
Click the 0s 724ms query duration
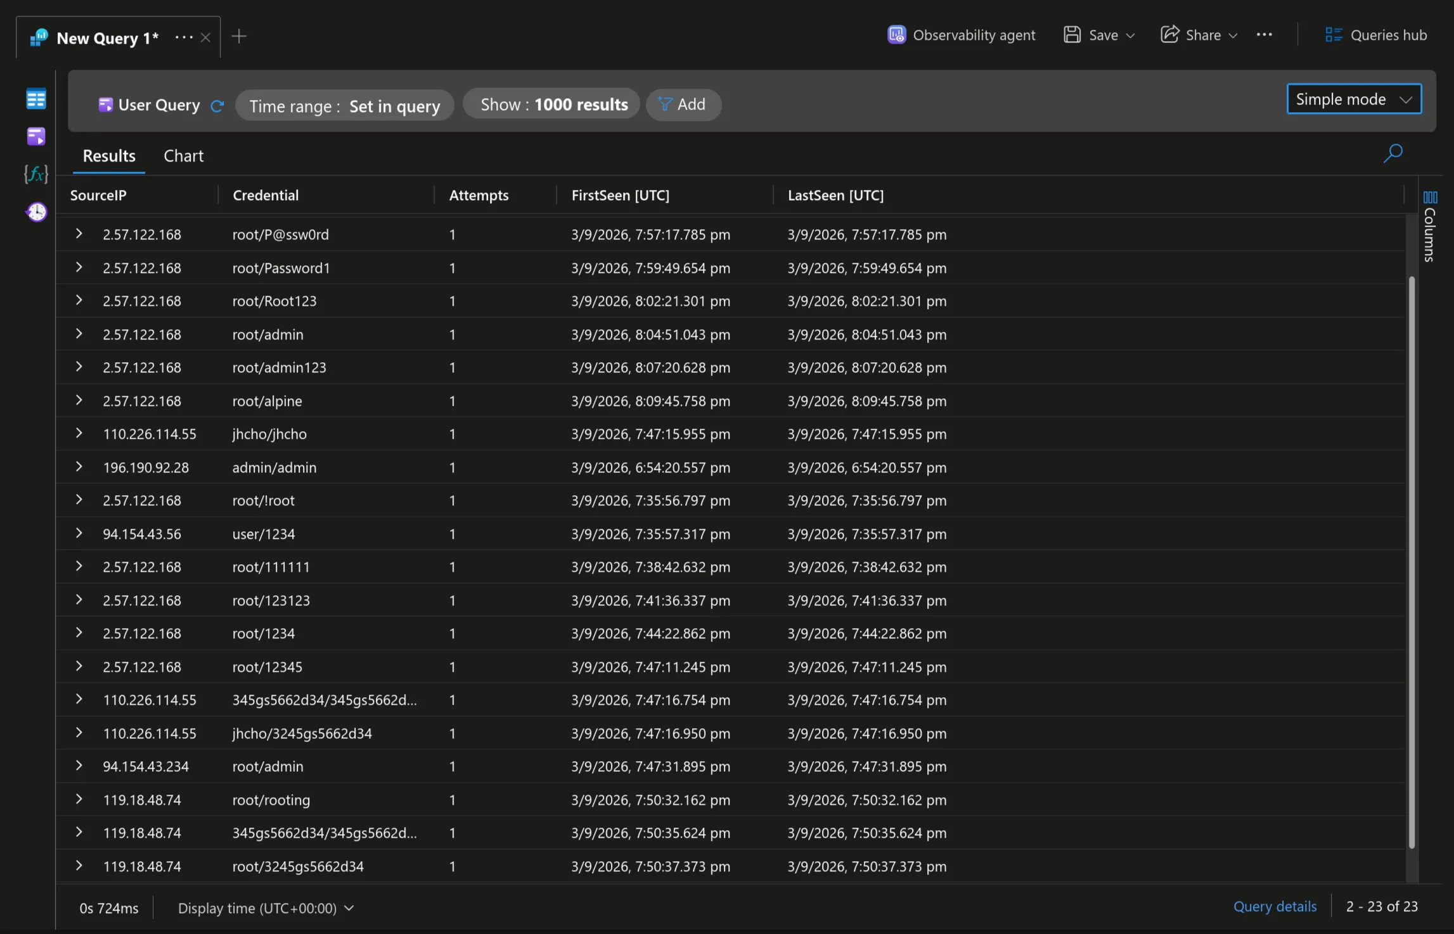tap(109, 908)
